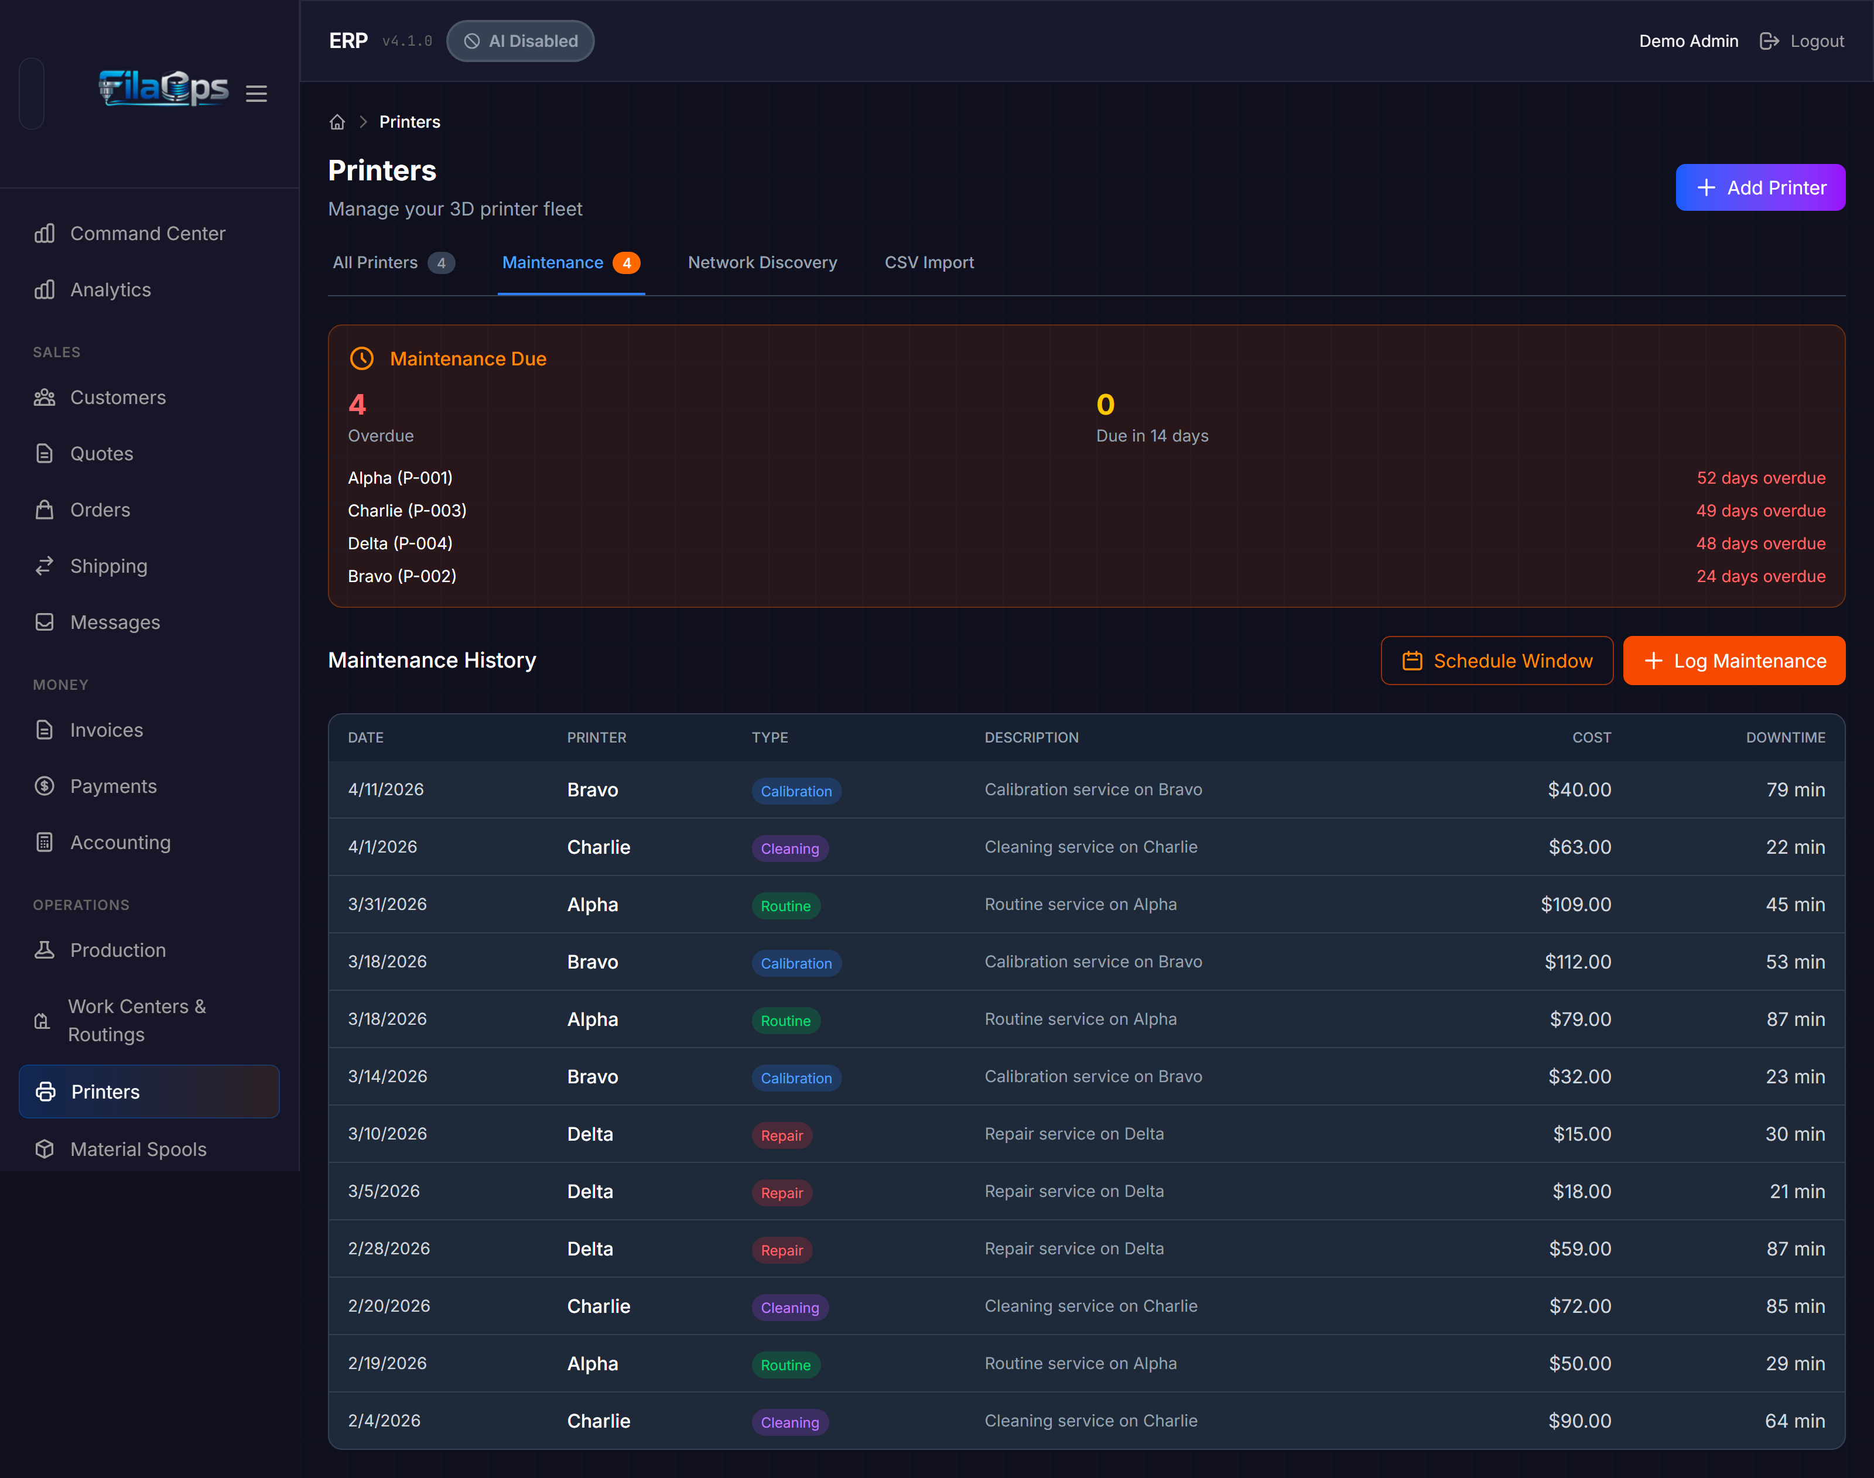Click the Command Center chart icon

pyautogui.click(x=44, y=234)
